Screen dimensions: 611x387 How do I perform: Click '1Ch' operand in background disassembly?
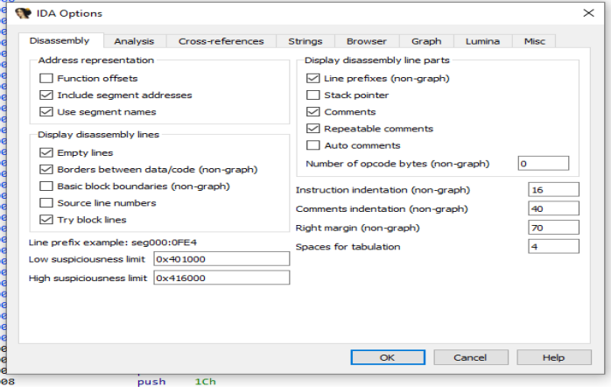tap(206, 382)
